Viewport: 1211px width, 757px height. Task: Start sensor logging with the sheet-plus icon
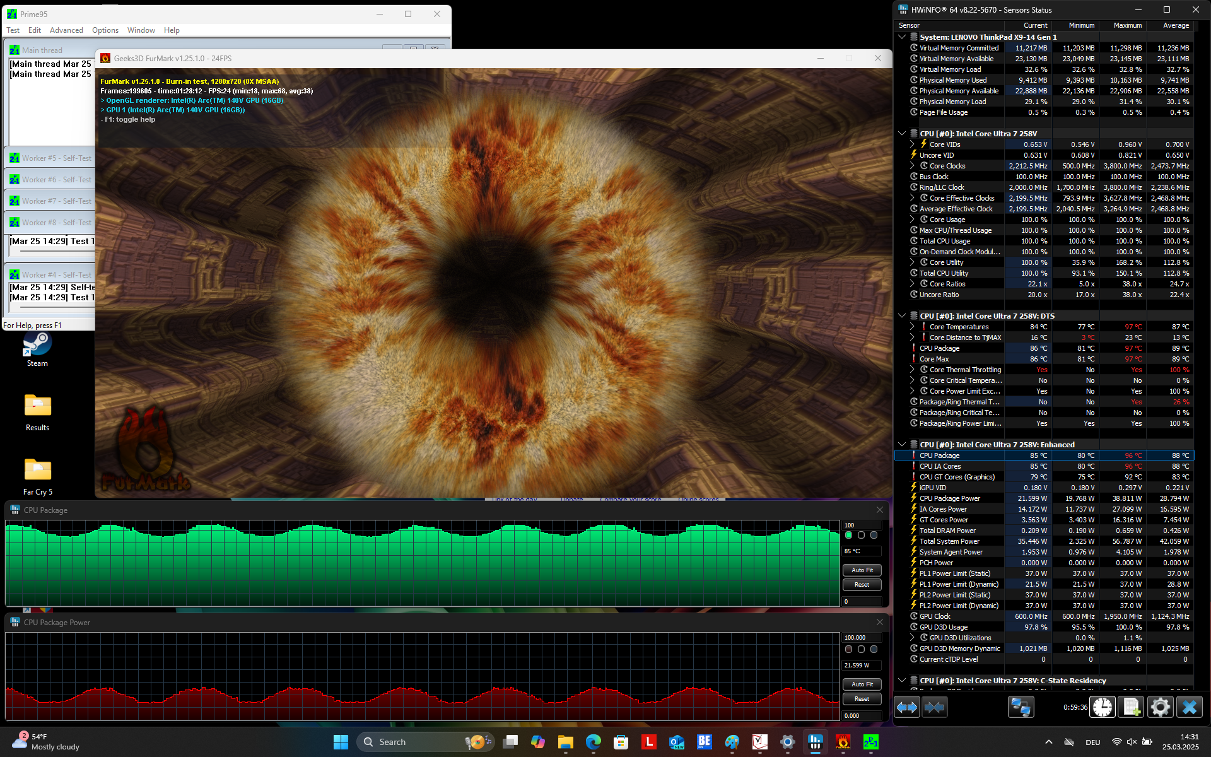click(x=1131, y=707)
